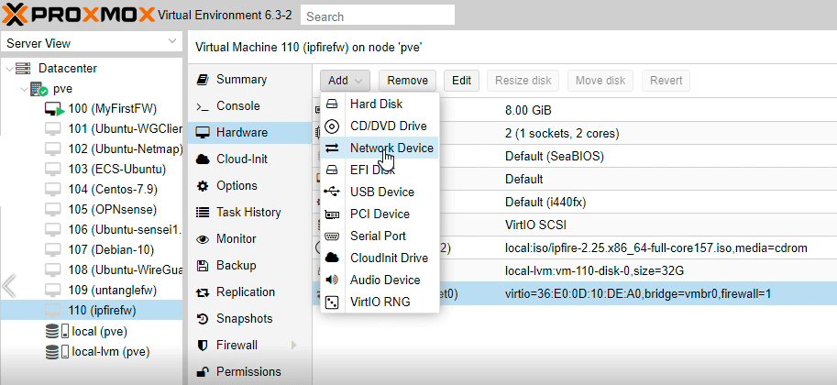Image resolution: width=837 pixels, height=385 pixels.
Task: Click the Move disk button
Action: [x=600, y=81]
